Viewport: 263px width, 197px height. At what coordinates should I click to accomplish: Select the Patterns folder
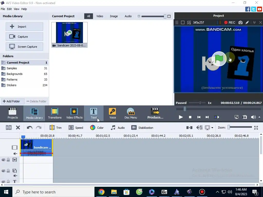(24, 80)
